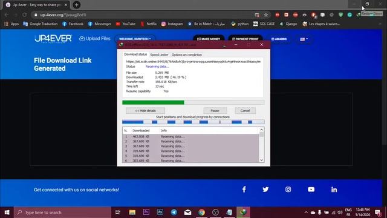Viewport: 387px width, 218px height.
Task: Click the browser reload icon
Action: click(24, 15)
